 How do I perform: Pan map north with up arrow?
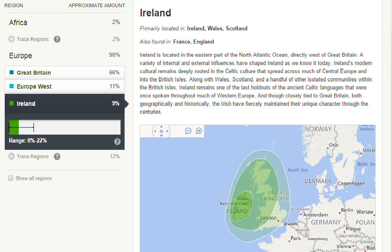(161, 126)
